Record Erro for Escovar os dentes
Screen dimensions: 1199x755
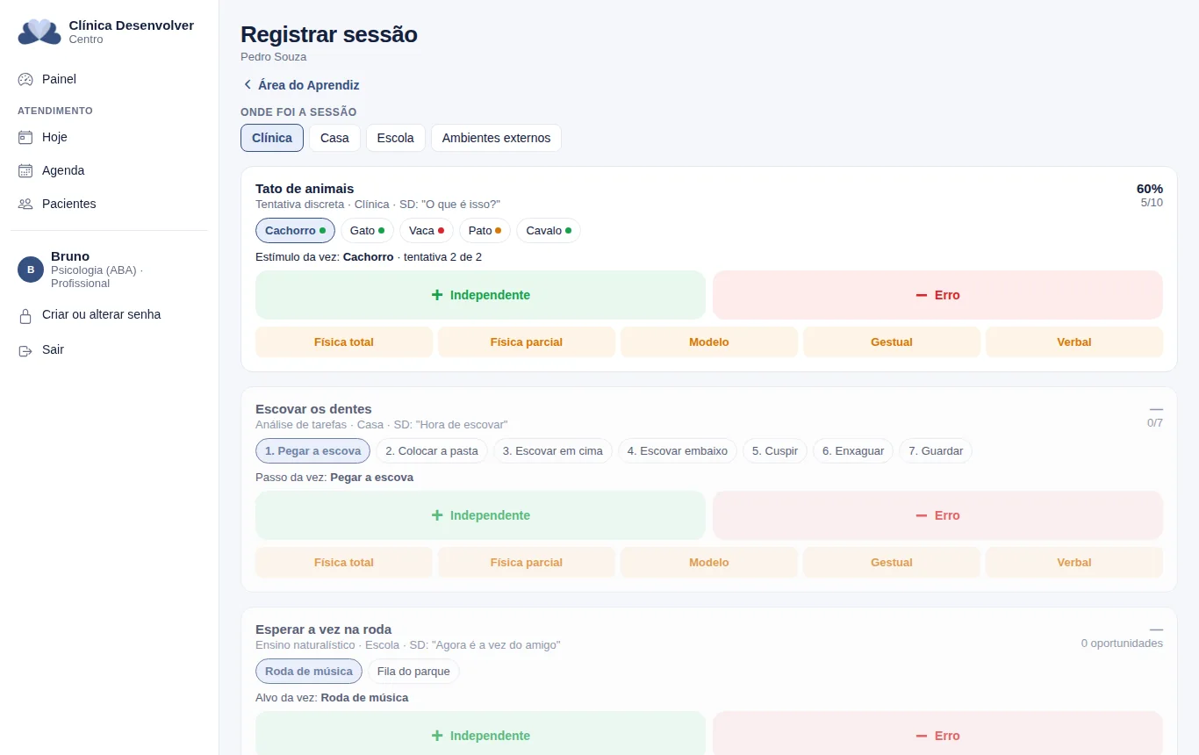pyautogui.click(x=937, y=515)
